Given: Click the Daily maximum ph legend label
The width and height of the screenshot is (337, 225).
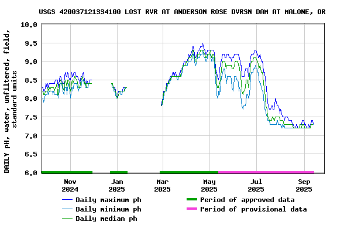Looking at the screenshot, I should (109, 200).
